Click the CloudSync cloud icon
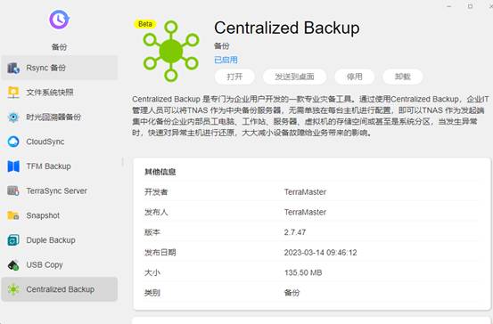Image resolution: width=493 pixels, height=324 pixels. tap(13, 142)
